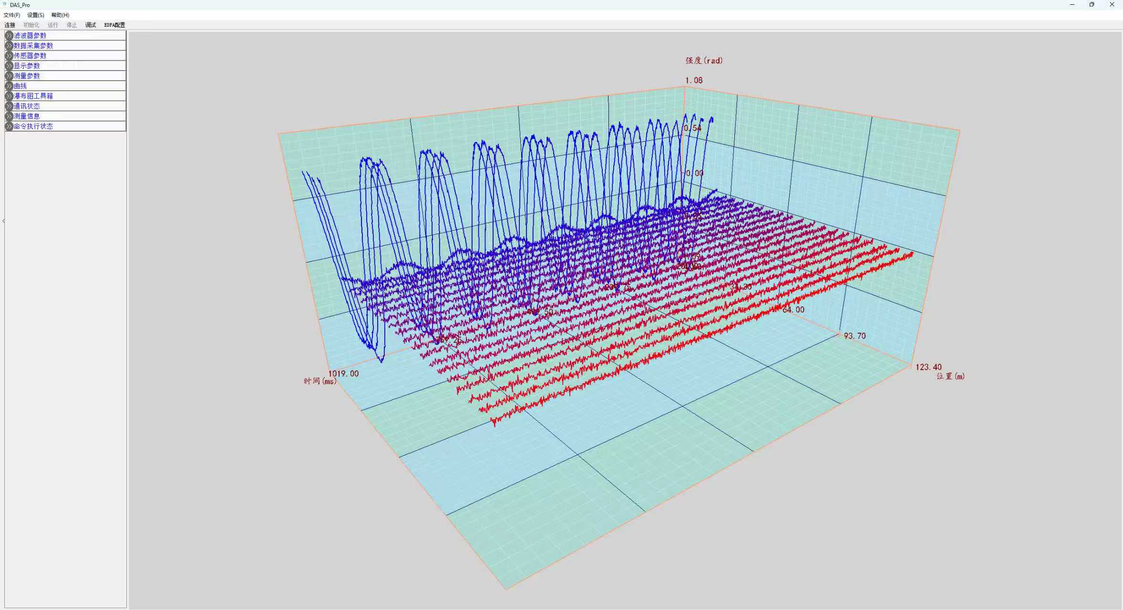1123x610 pixels.
Task: Click the 调试 toolbar button
Action: 91,25
